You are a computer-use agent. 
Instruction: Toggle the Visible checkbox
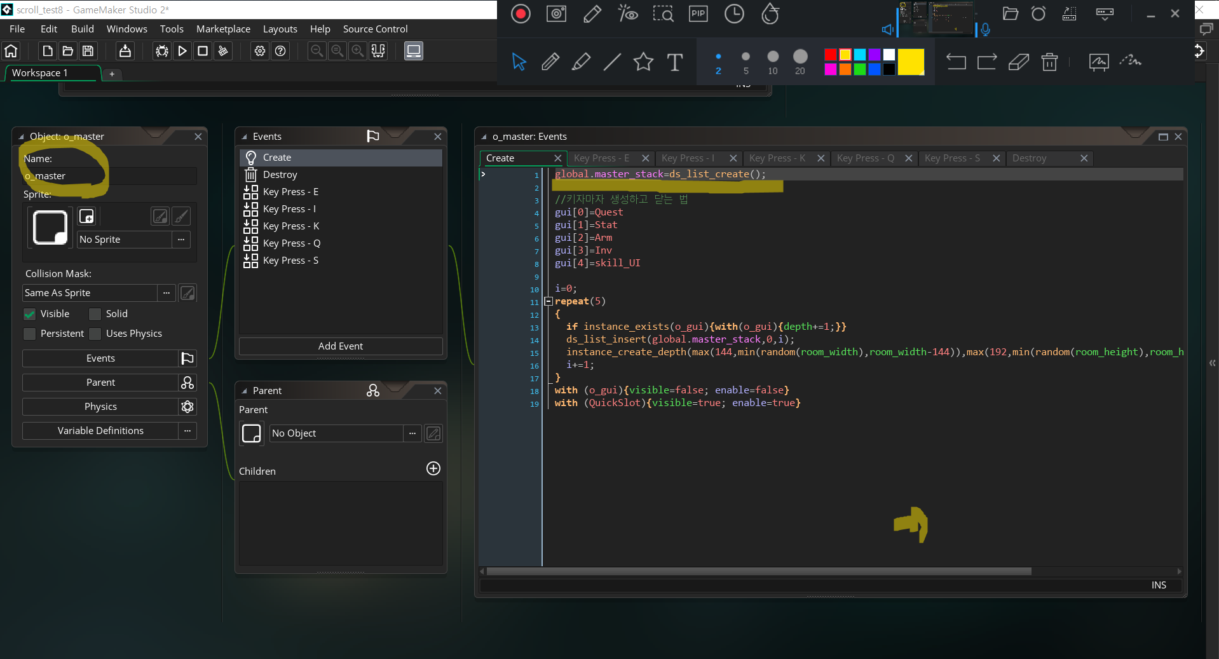click(x=30, y=314)
